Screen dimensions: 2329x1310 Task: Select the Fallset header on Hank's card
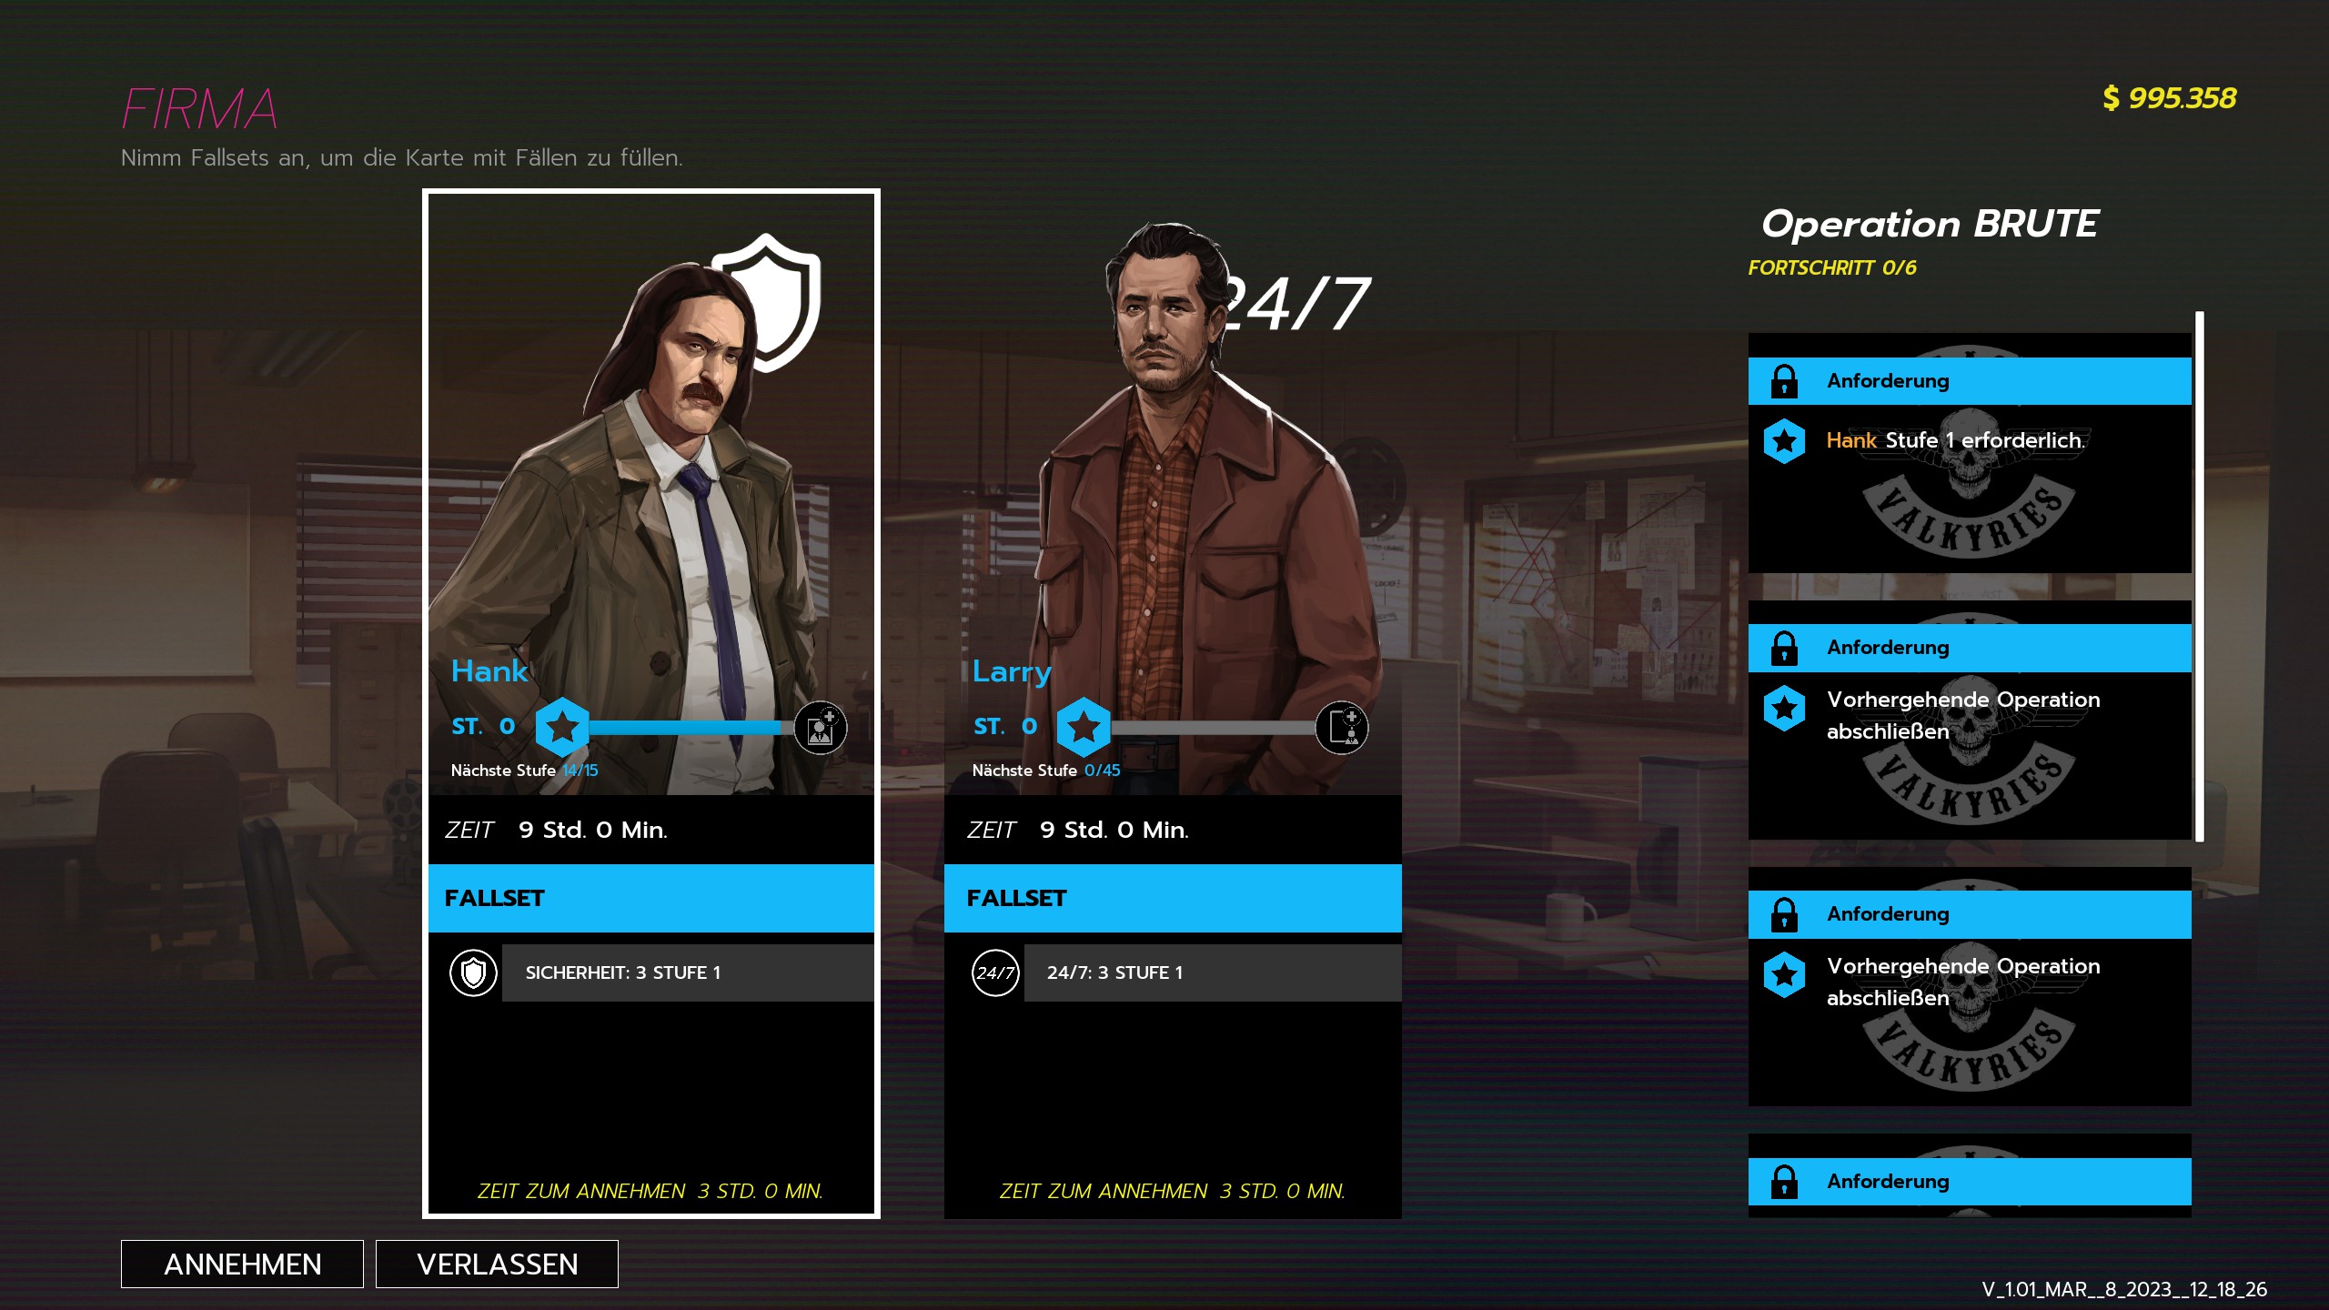click(651, 898)
